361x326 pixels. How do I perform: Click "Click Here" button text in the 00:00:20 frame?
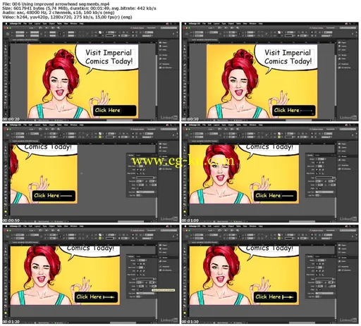click(107, 111)
